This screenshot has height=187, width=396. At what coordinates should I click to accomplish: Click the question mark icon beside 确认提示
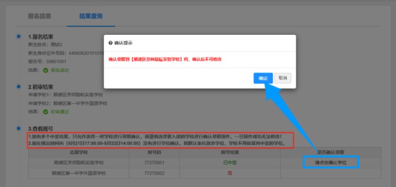110,43
